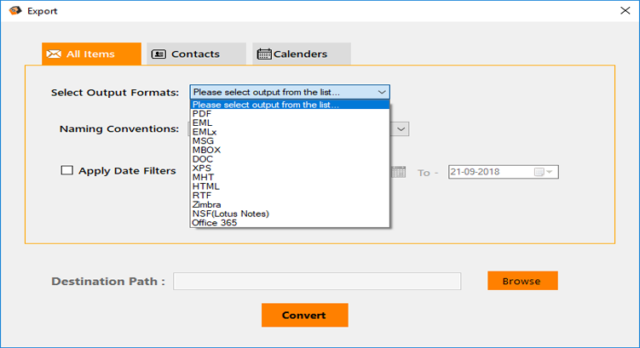Click the contact card icon on Contacts tab
Screen dimensions: 640x348
(x=159, y=54)
